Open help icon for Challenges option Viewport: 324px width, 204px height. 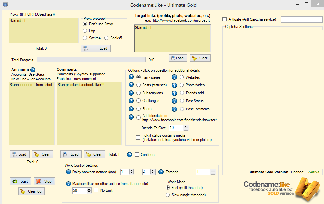pyautogui.click(x=131, y=101)
